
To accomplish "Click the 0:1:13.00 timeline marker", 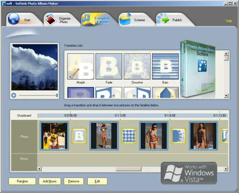I will pos(220,115).
